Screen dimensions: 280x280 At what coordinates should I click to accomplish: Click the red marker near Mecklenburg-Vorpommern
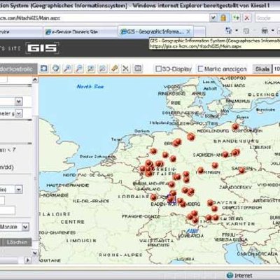(x=235, y=127)
